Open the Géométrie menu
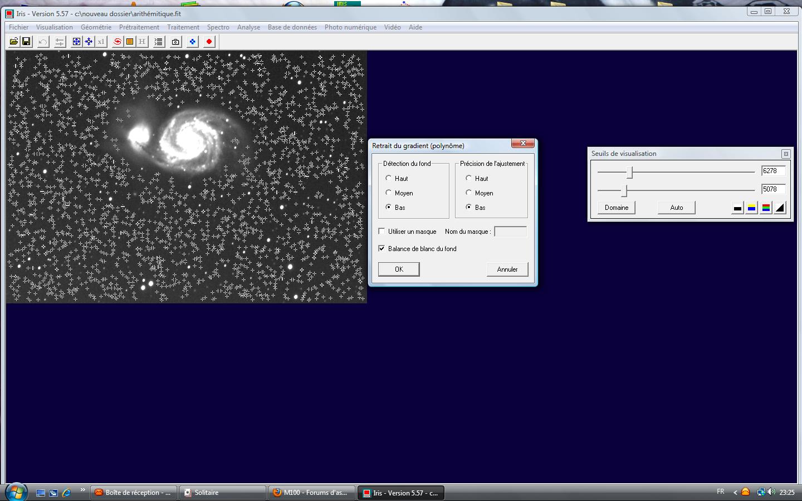 click(96, 27)
